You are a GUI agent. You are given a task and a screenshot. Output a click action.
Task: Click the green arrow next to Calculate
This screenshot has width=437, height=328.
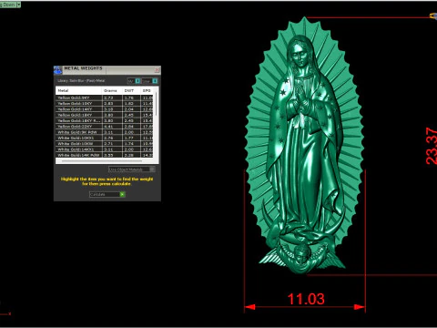click(x=122, y=194)
